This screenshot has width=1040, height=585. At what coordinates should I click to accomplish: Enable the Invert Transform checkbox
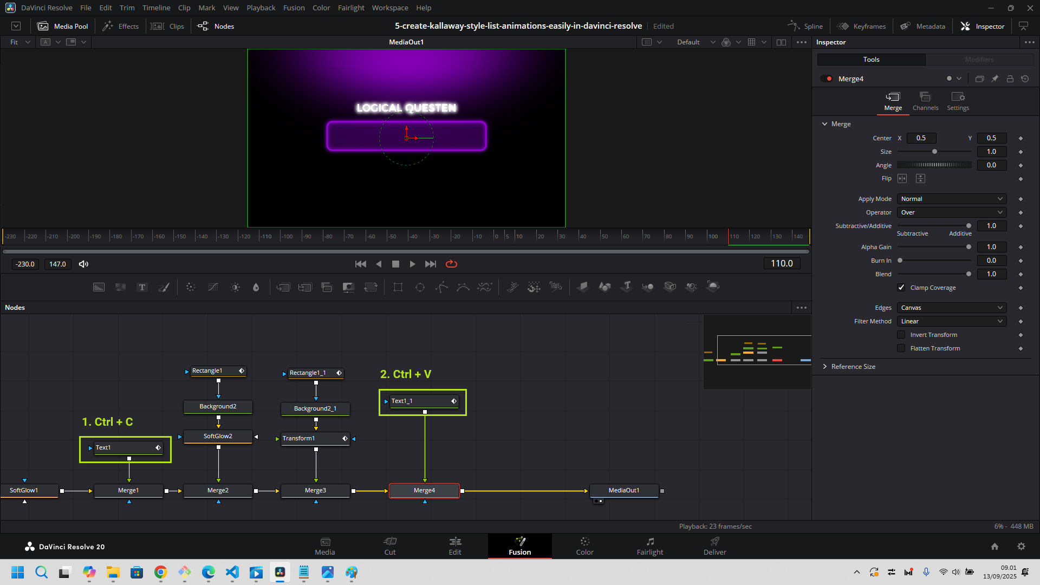901,335
